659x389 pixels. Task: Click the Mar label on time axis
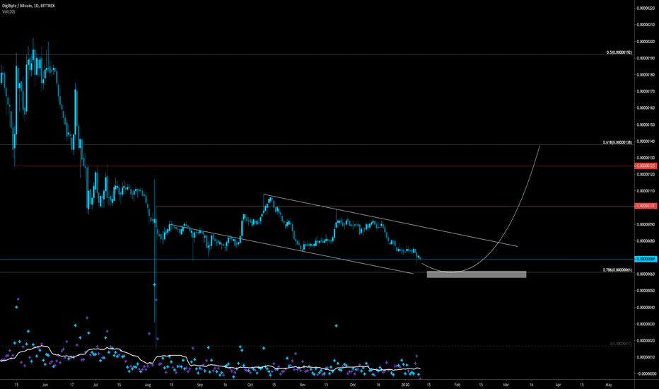[506, 385]
